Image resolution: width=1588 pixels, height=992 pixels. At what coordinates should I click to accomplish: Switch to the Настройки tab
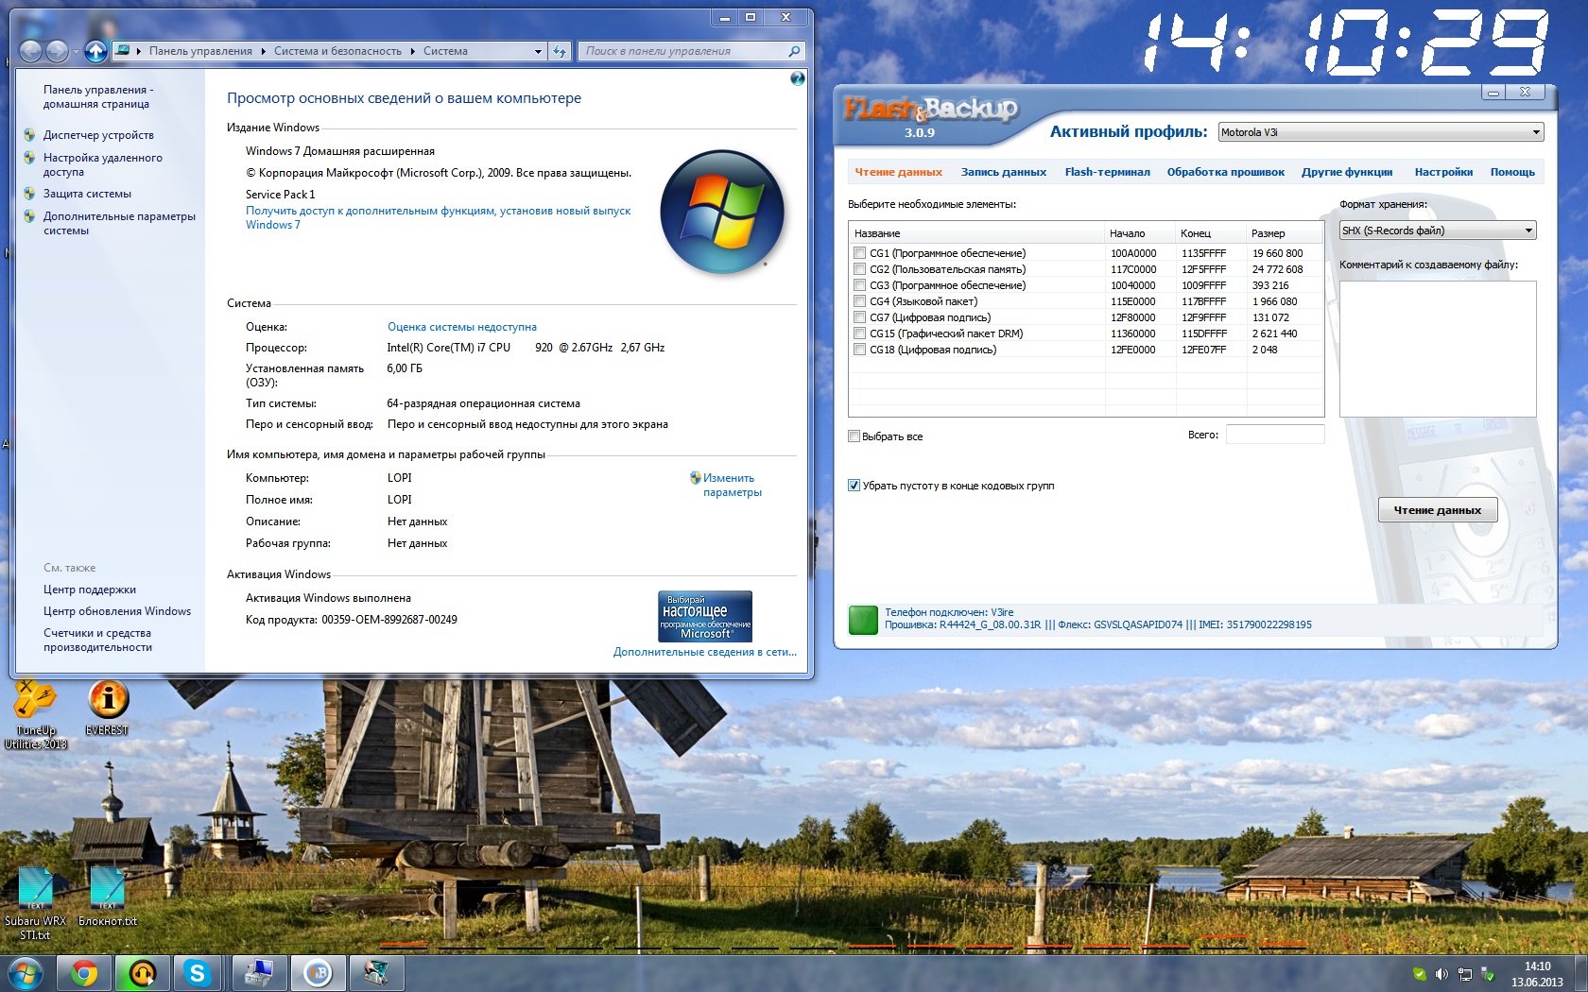pos(1443,172)
